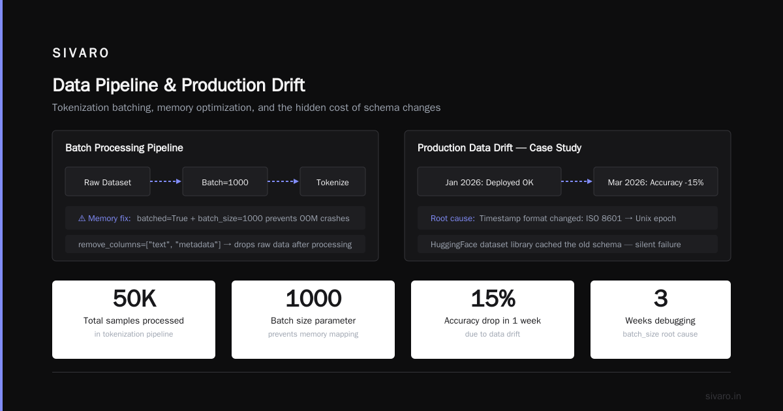
Task: Select the 'Batch=1000' pipeline box
Action: pyautogui.click(x=225, y=182)
